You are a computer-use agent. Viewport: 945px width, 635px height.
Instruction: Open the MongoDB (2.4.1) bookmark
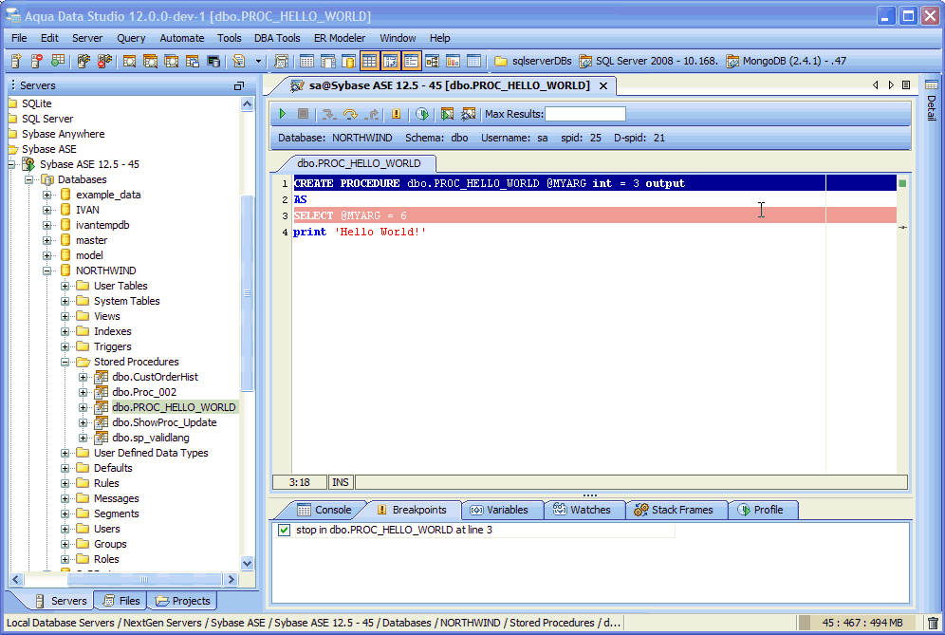pos(787,61)
